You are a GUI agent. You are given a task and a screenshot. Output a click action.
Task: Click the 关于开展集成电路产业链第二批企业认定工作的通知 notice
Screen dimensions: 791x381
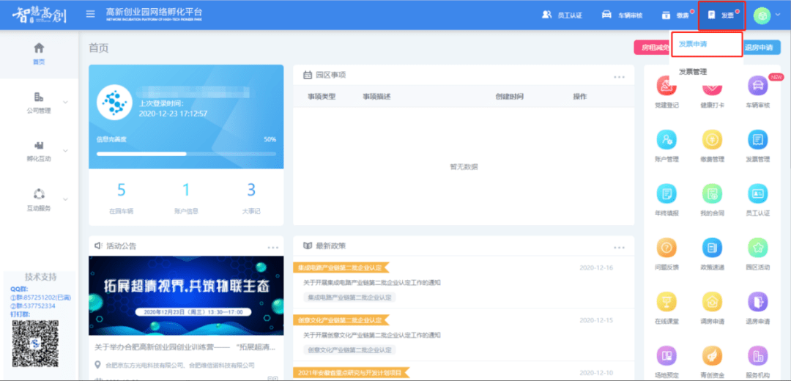coord(372,283)
